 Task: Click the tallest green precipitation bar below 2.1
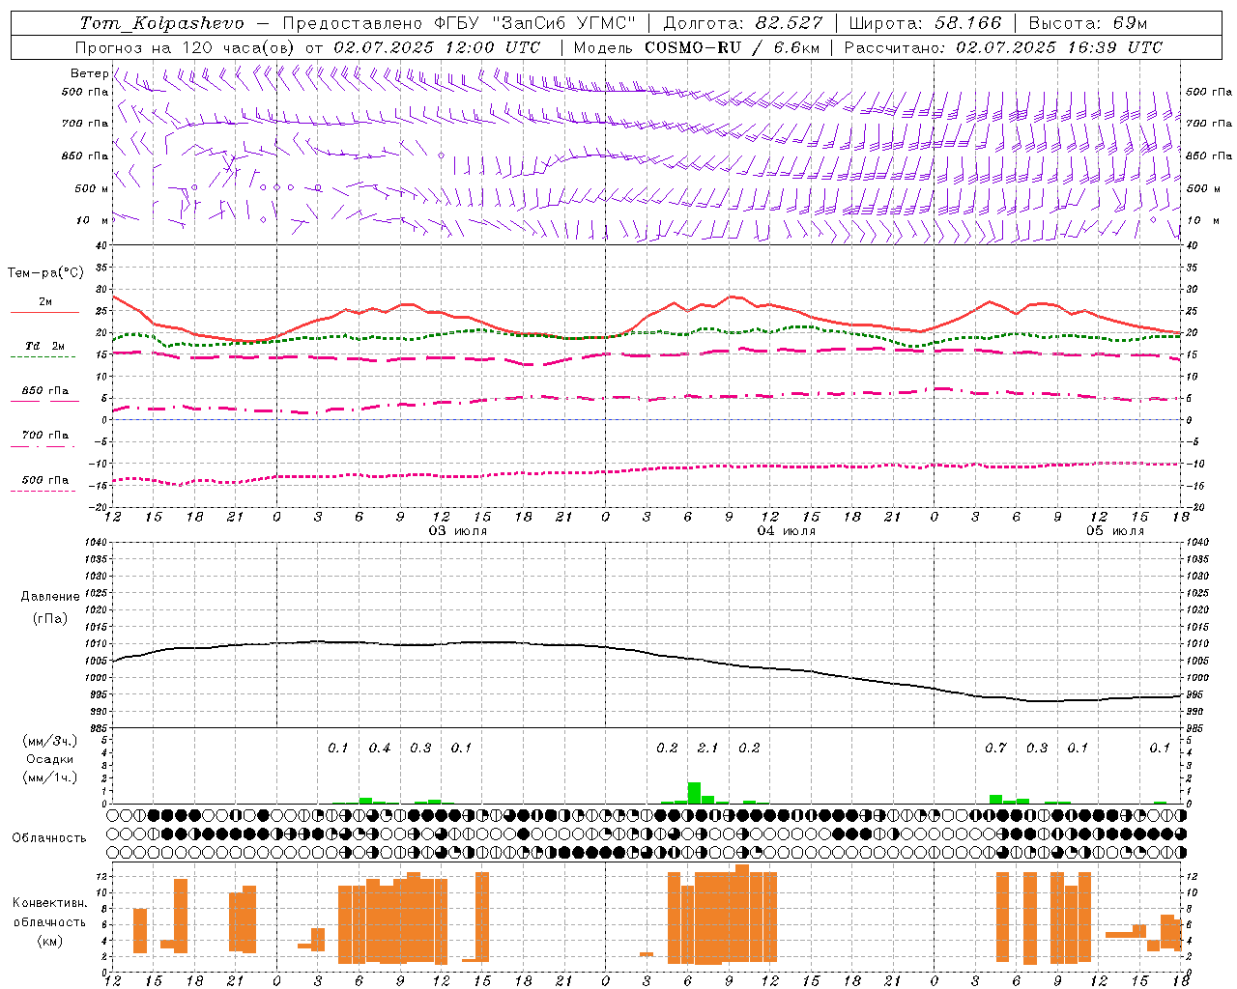pos(694,793)
